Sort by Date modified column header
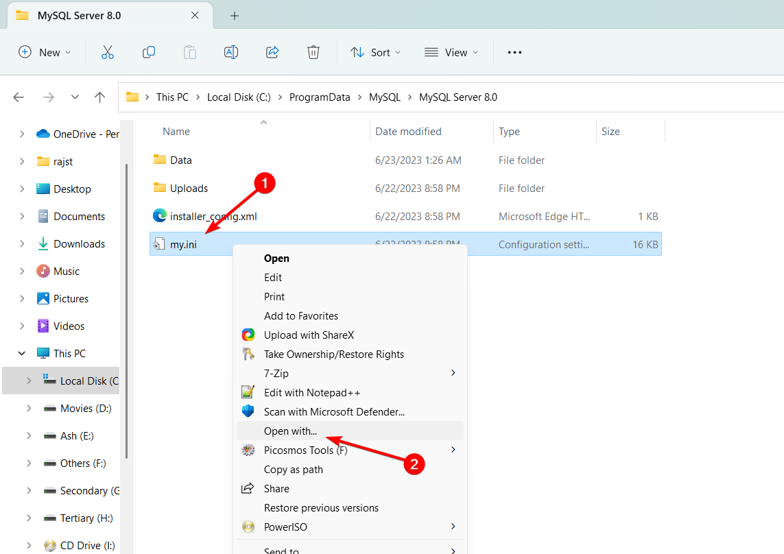This screenshot has width=784, height=554. (x=409, y=132)
